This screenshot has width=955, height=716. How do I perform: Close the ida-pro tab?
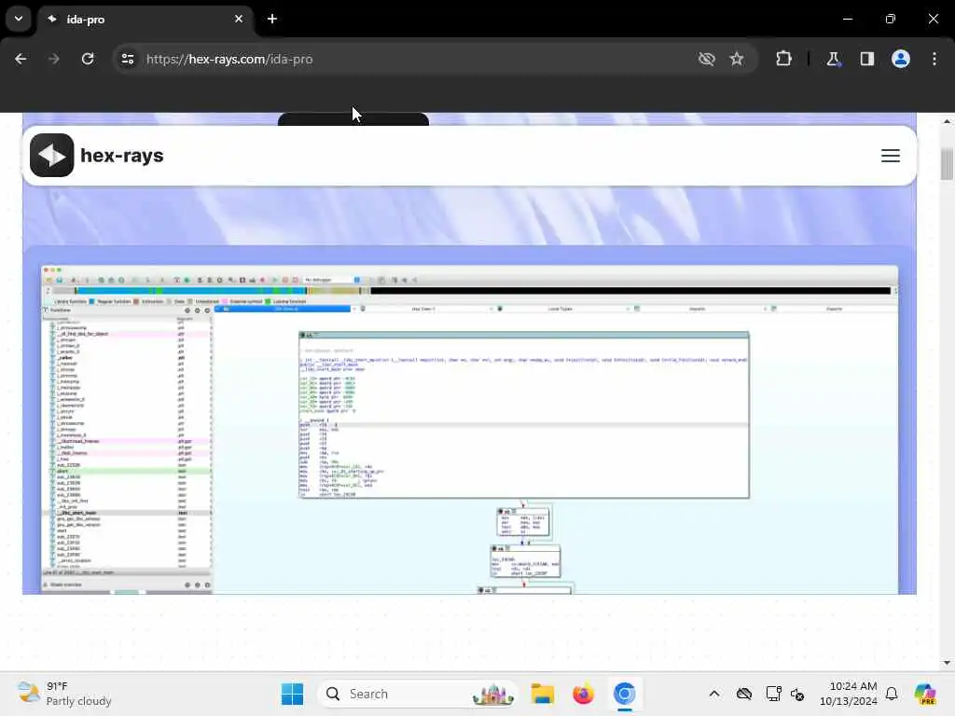click(238, 19)
